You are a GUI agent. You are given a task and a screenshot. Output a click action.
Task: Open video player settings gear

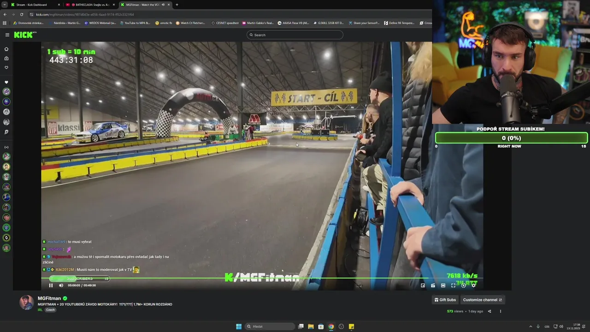pyautogui.click(x=473, y=285)
